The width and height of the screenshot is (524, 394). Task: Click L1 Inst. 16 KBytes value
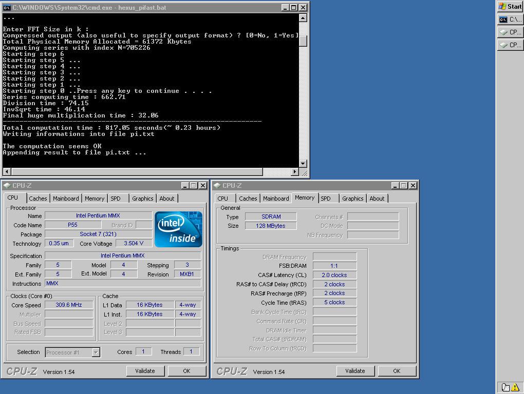[x=149, y=314]
